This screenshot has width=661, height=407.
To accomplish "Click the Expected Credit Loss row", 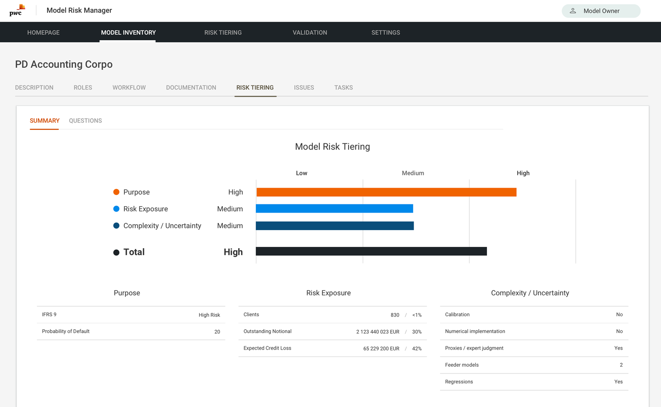I will pos(332,348).
